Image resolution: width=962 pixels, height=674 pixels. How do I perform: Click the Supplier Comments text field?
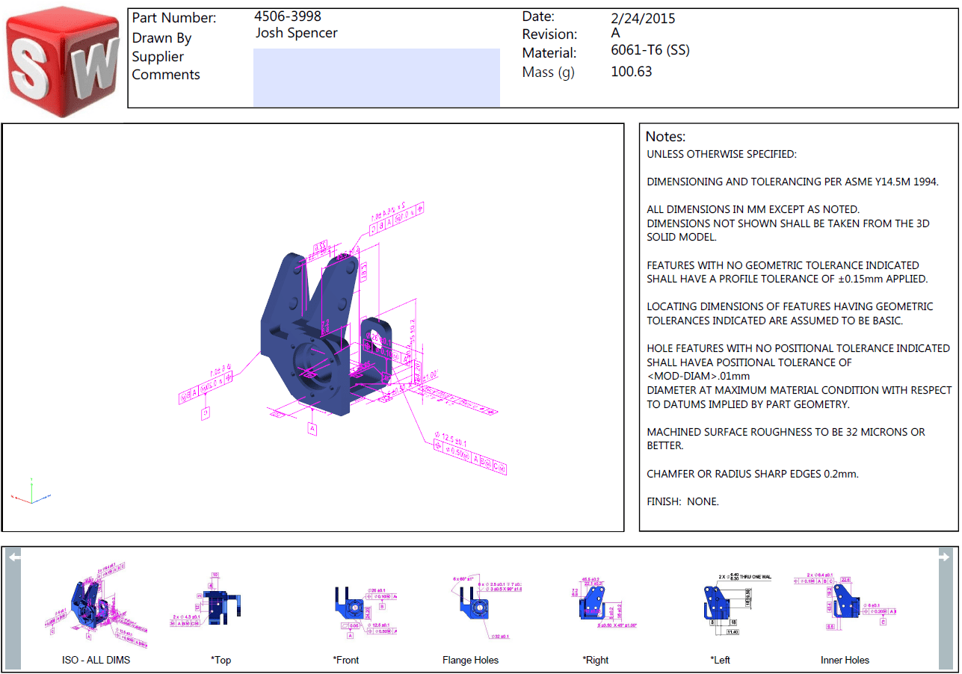376,78
